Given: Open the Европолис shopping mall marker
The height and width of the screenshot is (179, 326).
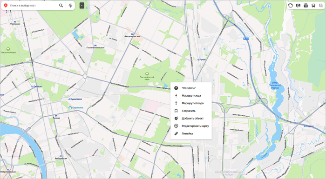Looking at the screenshot, I should click(x=70, y=108).
